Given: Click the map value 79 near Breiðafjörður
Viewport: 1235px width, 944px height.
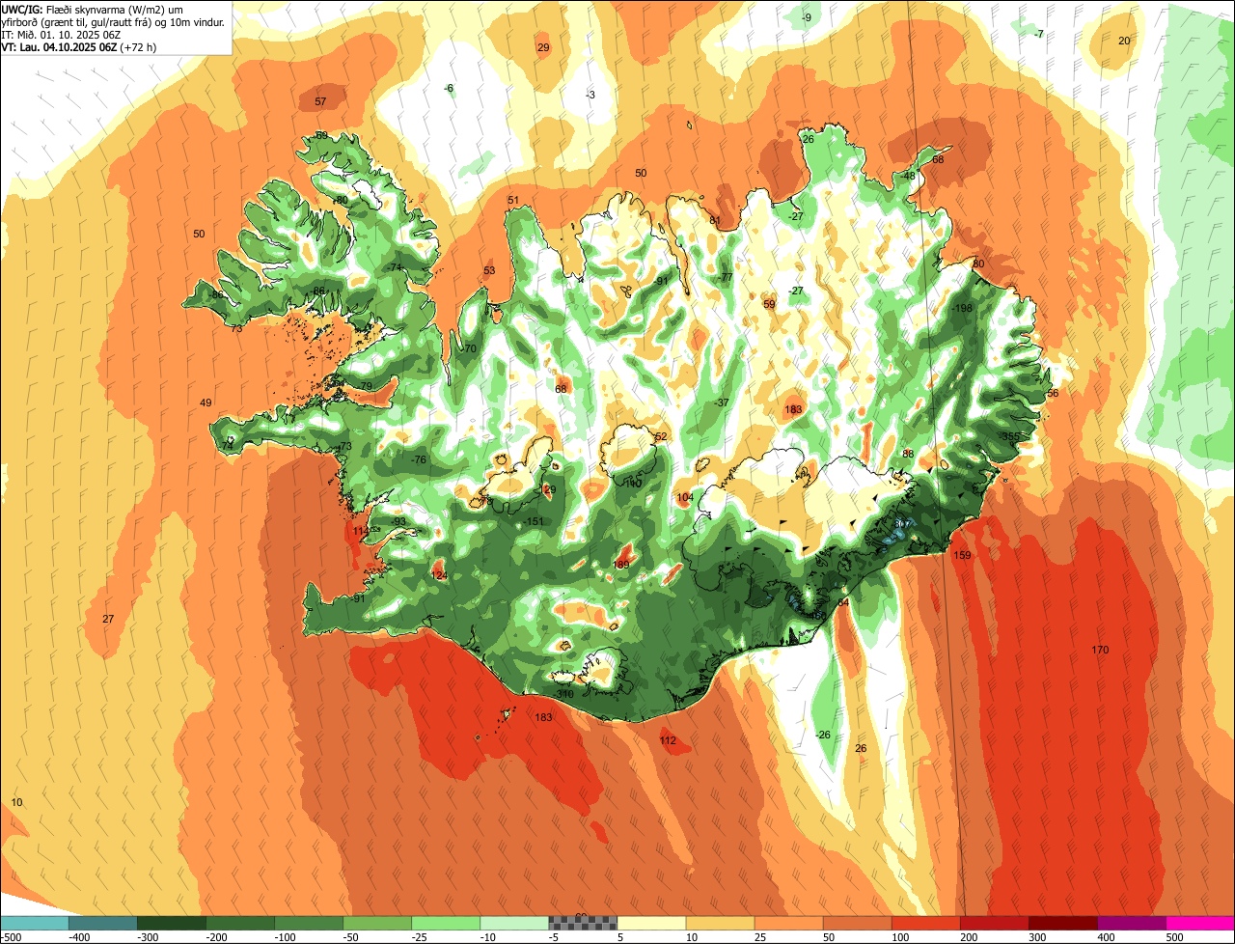Looking at the screenshot, I should tap(366, 386).
